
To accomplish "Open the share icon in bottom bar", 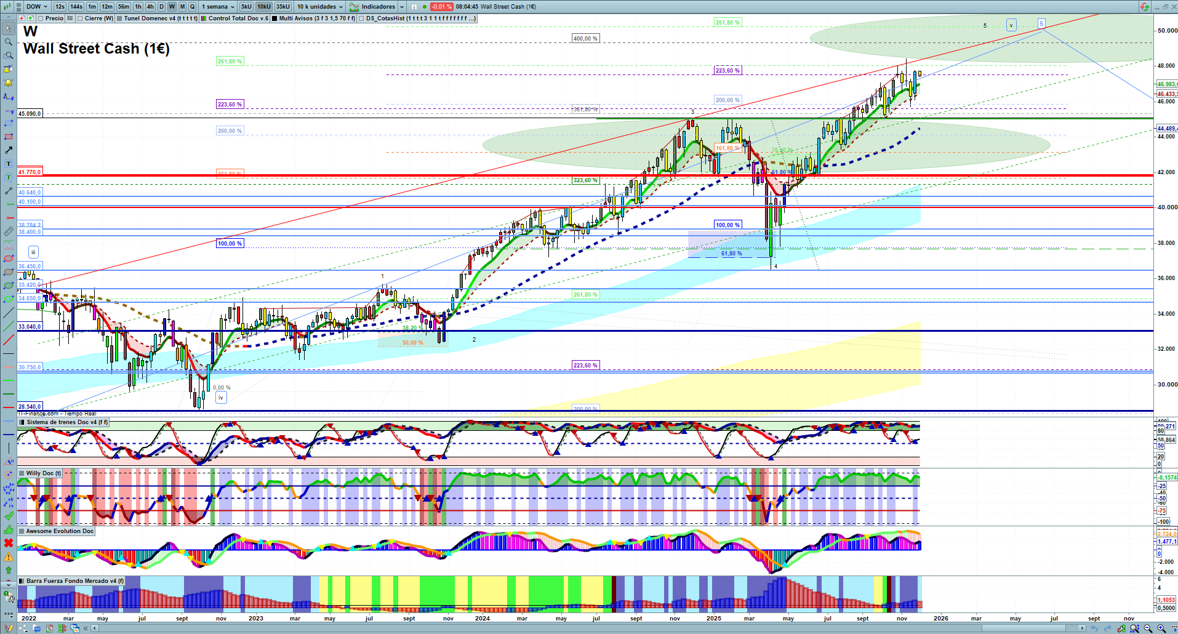I will click(x=23, y=628).
